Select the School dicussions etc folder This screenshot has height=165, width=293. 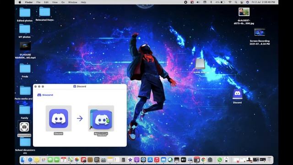pyautogui.click(x=25, y=142)
